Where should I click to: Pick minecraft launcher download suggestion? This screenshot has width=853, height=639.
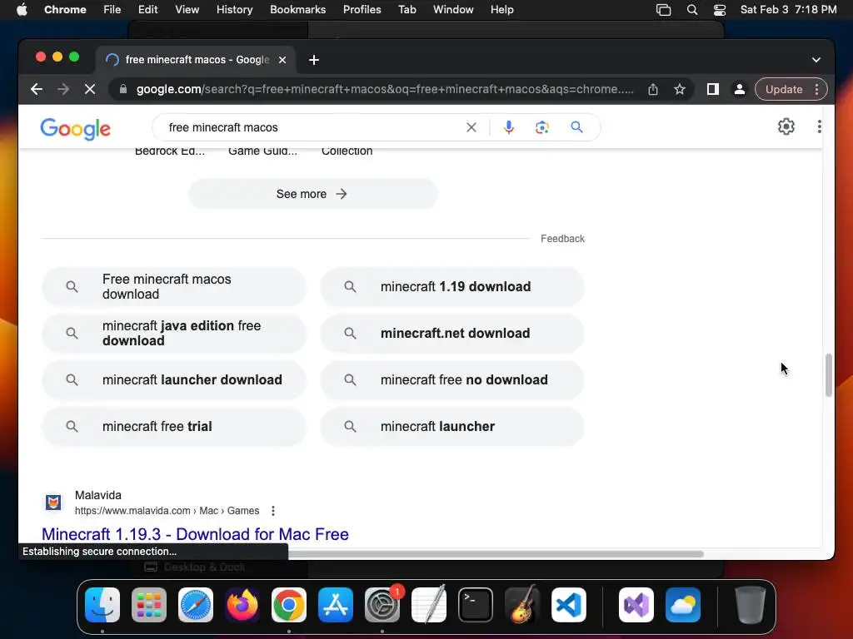[x=174, y=379]
